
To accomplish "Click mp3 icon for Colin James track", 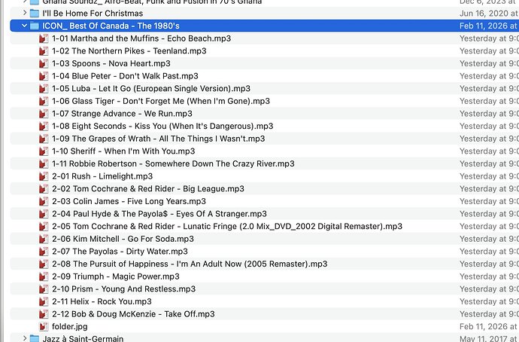I will [x=44, y=201].
